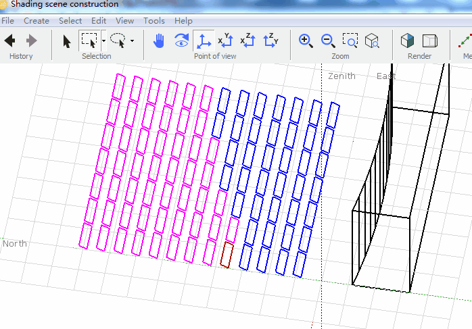Open rectangular selection options dropdown arrow
This screenshot has height=329, width=472.
coord(103,41)
